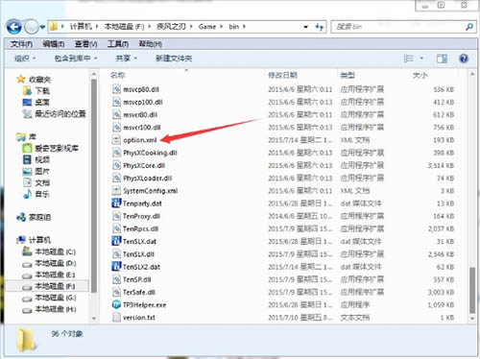This screenshot has width=480, height=359.
Task: Open the 包含到库中 dropdown
Action: [x=76, y=59]
